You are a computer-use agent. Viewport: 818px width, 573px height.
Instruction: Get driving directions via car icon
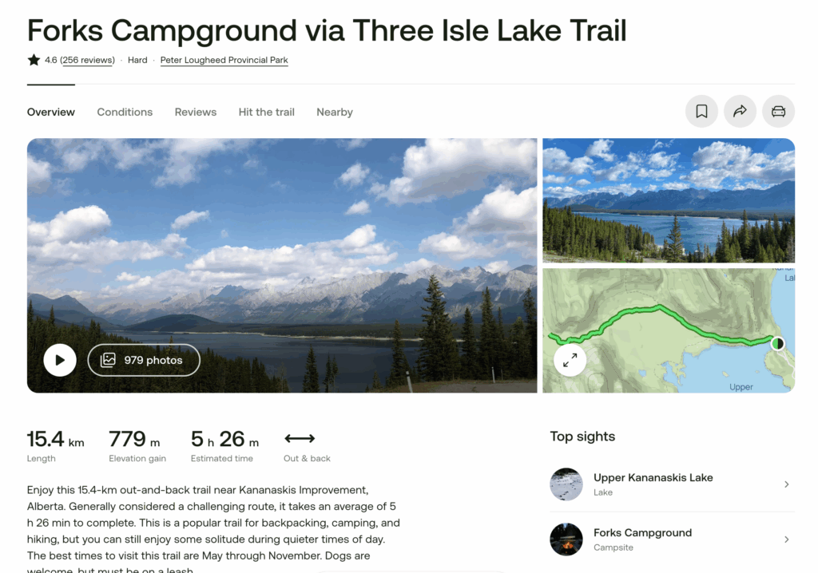tap(778, 111)
